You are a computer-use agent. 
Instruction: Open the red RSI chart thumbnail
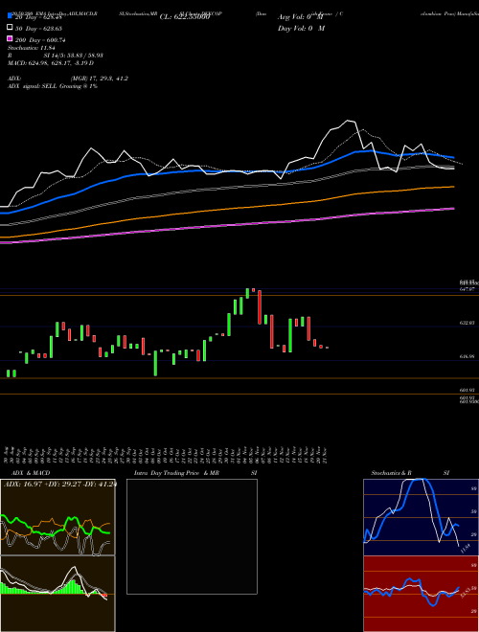421,594
